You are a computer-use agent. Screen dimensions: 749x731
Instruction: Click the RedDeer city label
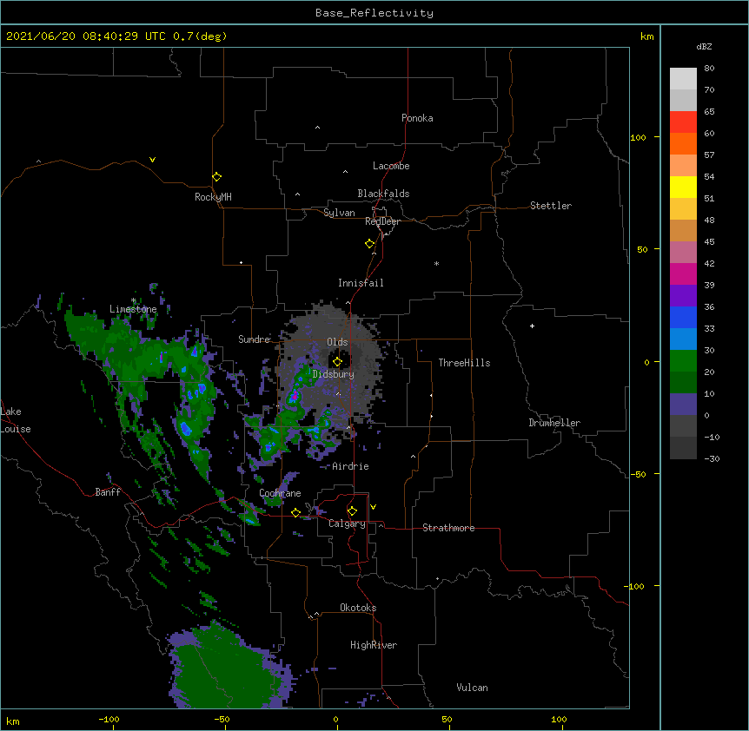click(382, 221)
